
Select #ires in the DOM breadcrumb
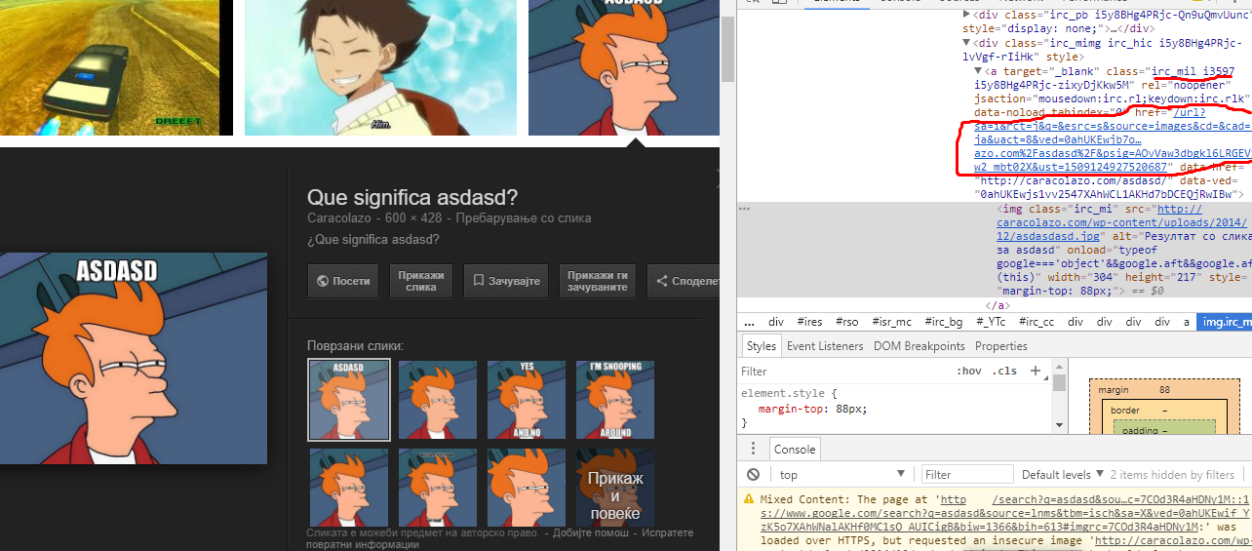click(809, 322)
